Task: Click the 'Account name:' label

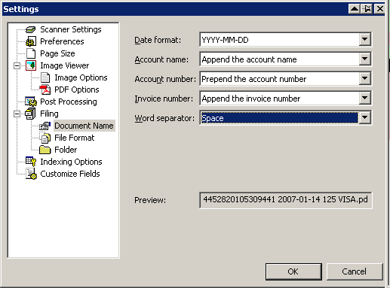Action: (161, 59)
